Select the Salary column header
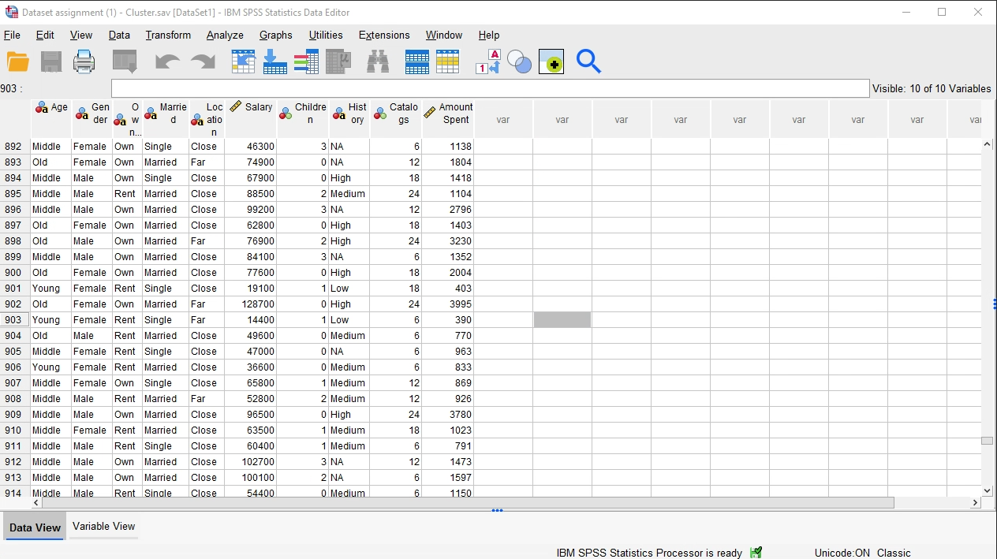The image size is (997, 559). tap(251, 114)
